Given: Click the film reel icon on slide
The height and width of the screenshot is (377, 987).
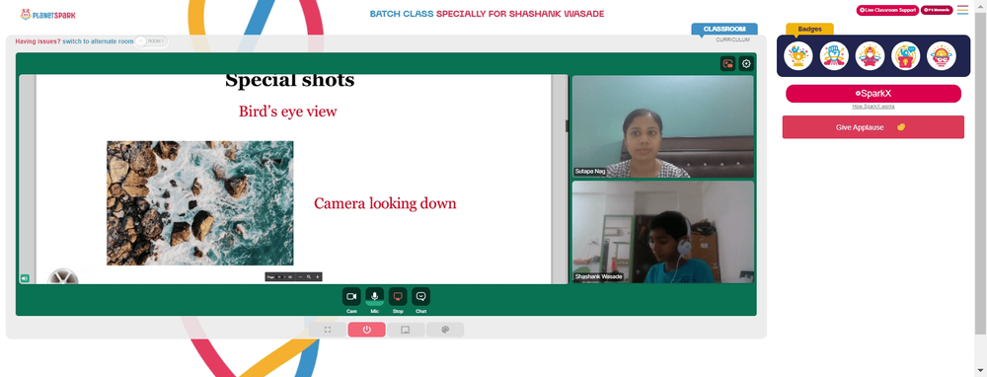Looking at the screenshot, I should [63, 277].
